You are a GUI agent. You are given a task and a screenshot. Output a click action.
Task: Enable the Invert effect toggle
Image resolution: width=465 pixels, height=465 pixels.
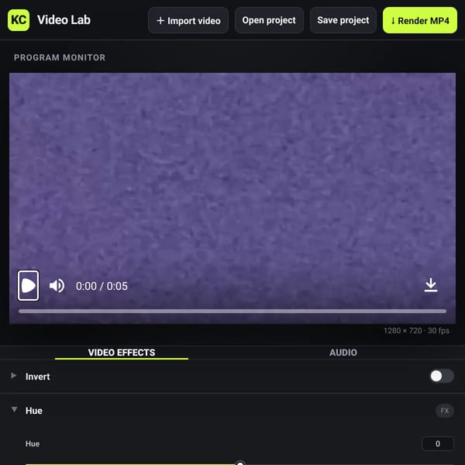[442, 376]
